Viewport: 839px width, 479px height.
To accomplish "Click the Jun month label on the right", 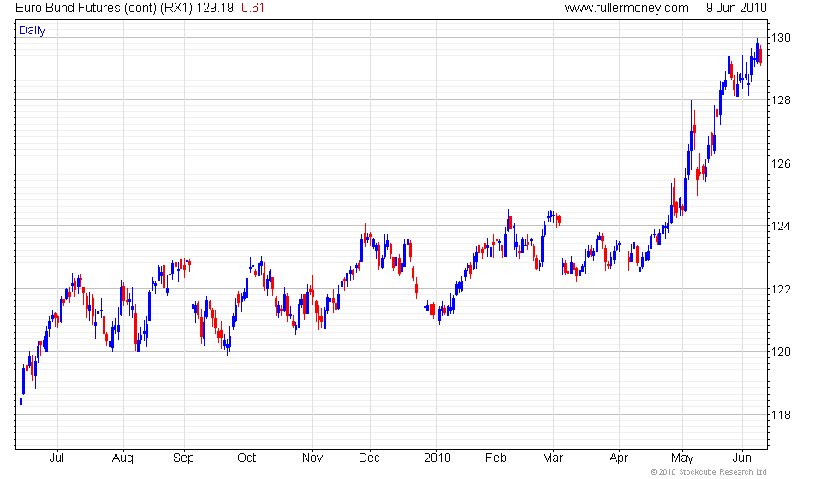I will 742,458.
